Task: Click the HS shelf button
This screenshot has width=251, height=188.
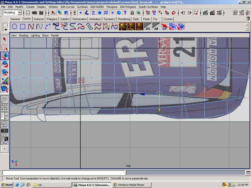Action: coord(148,27)
